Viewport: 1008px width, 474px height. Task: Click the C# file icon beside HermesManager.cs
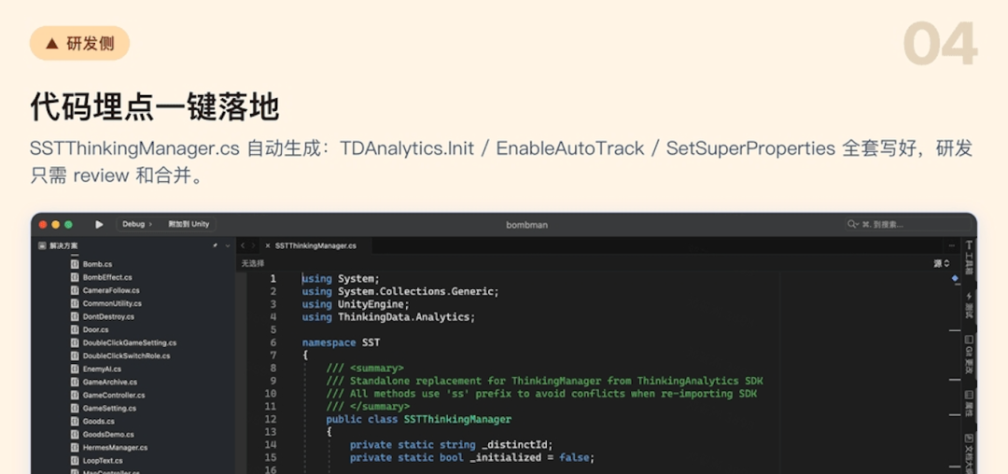(x=75, y=448)
